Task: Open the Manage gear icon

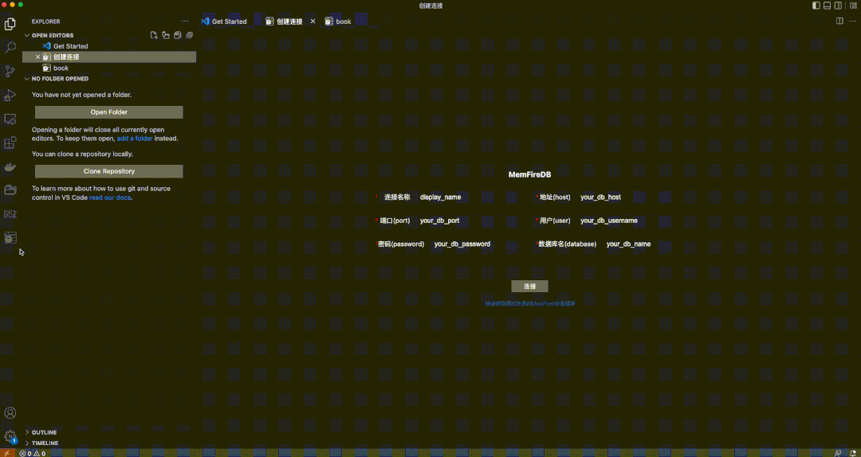Action: tap(10, 437)
